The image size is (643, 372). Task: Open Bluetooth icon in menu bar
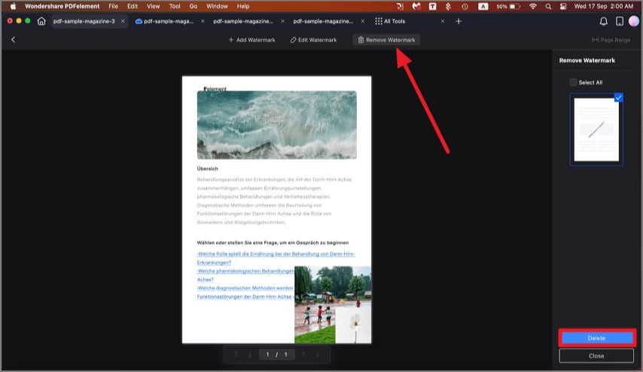point(448,7)
